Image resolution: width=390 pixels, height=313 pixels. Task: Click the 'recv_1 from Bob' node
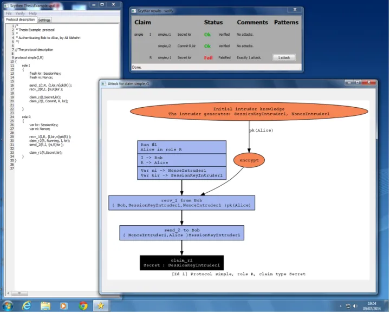pyautogui.click(x=182, y=204)
